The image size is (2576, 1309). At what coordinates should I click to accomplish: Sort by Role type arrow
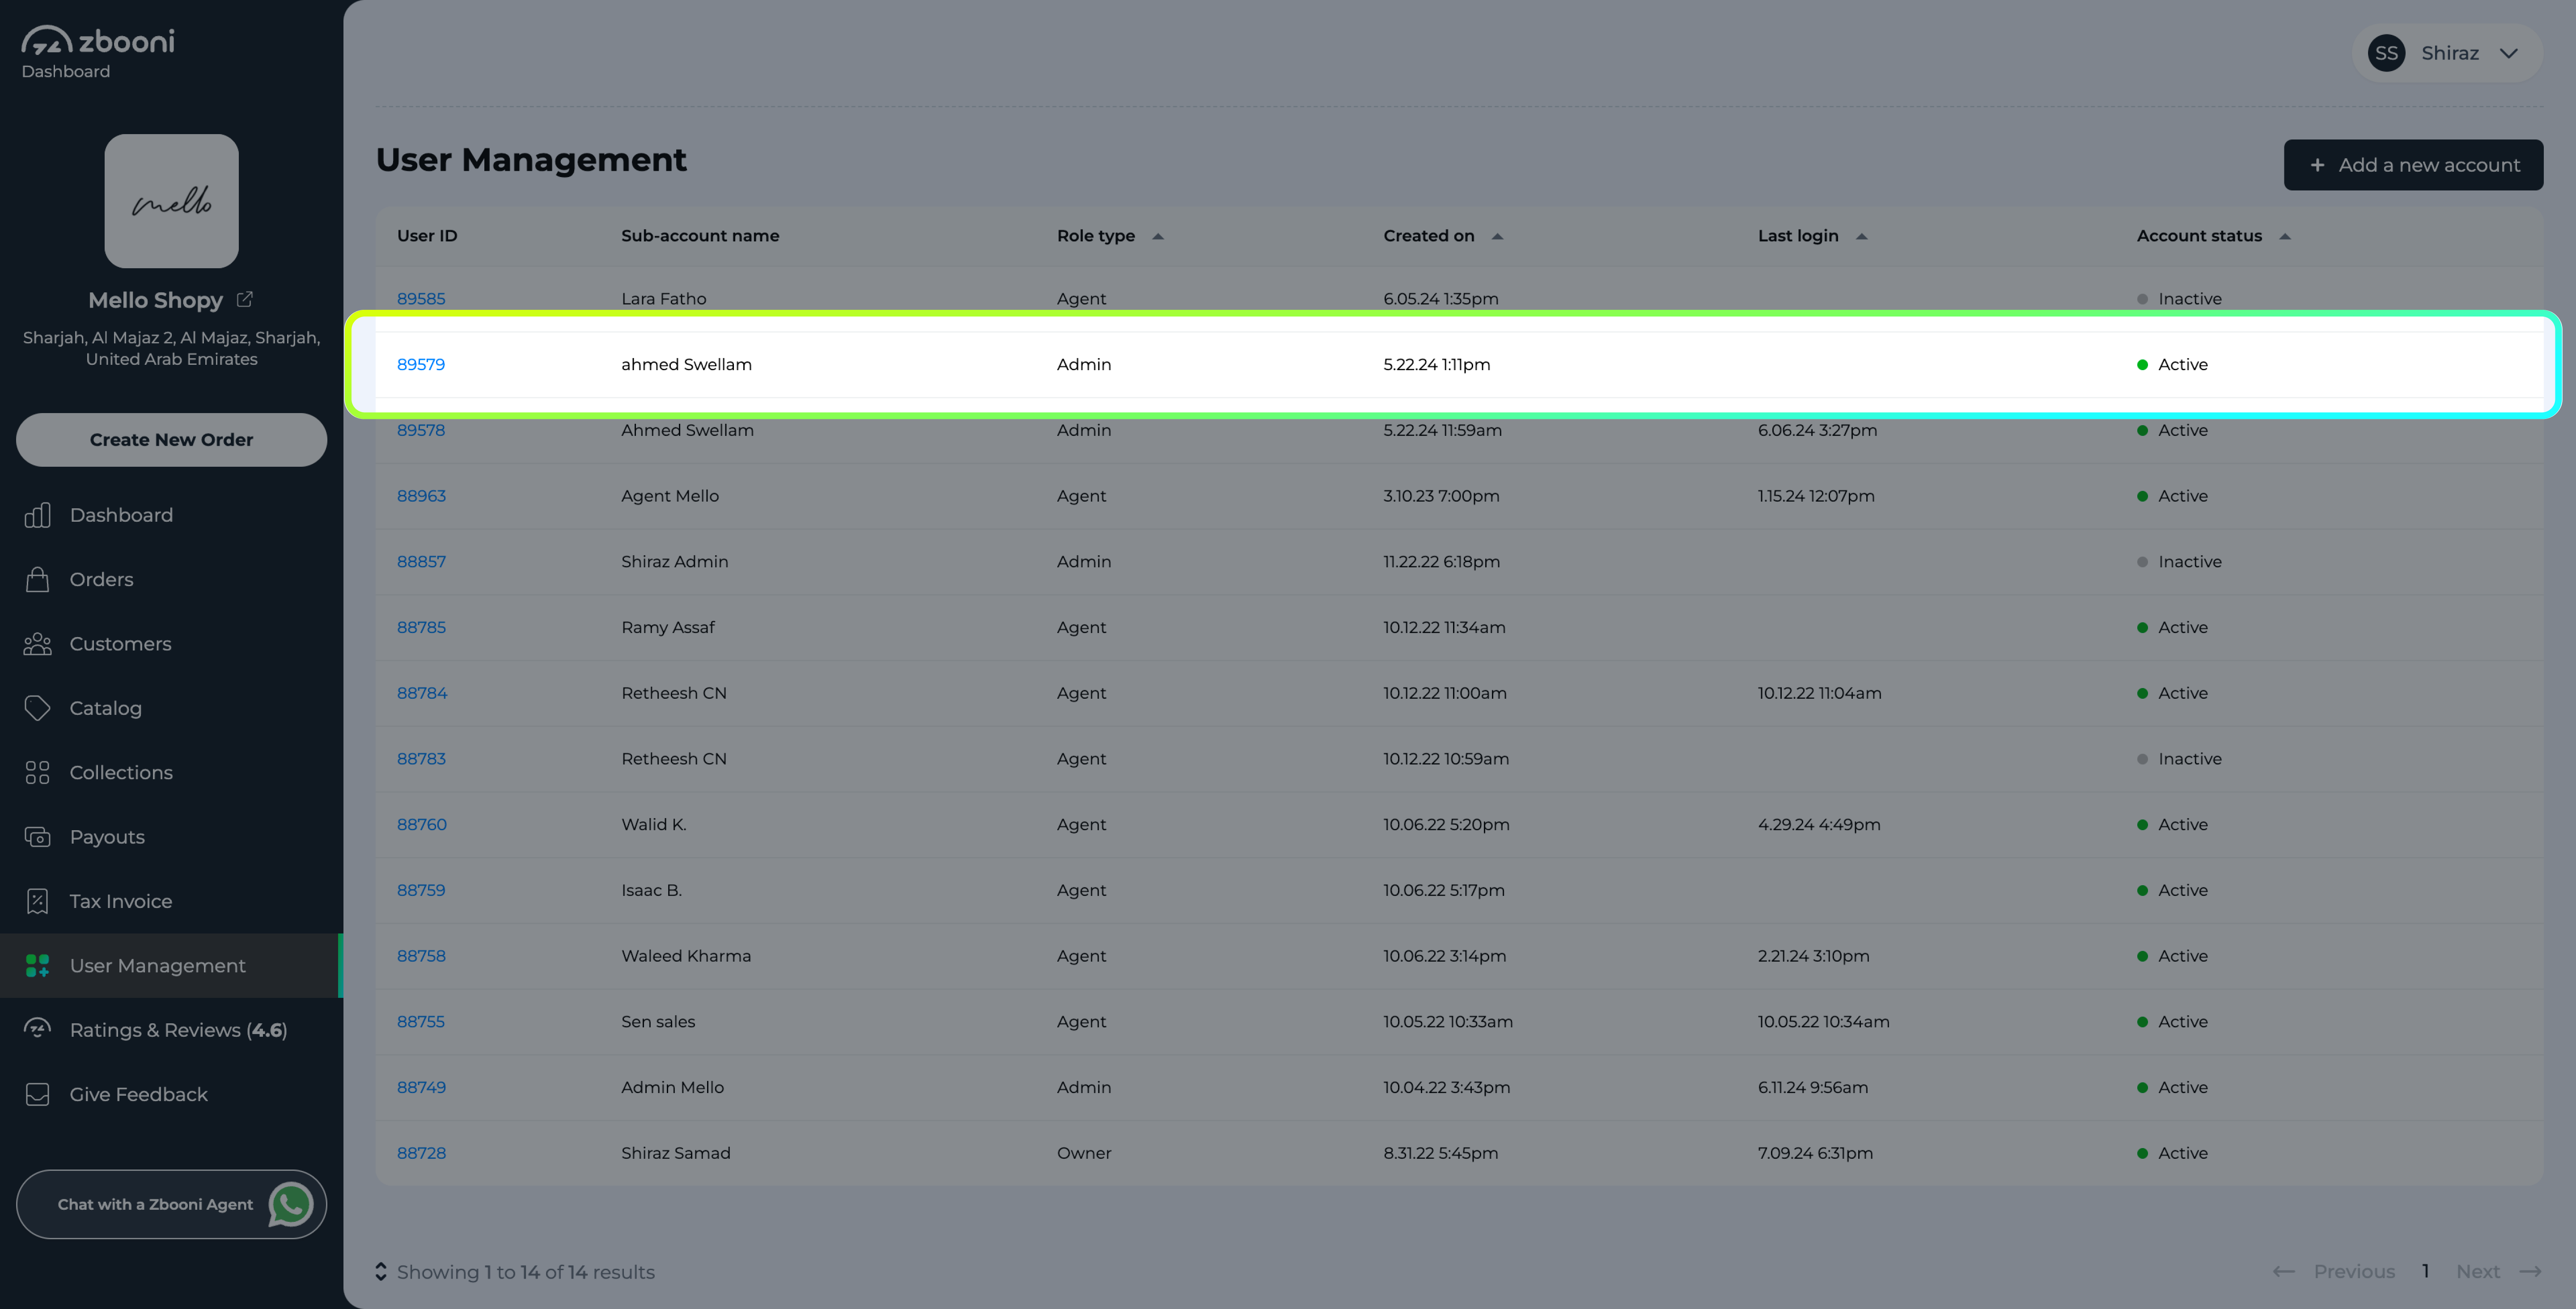click(1158, 236)
